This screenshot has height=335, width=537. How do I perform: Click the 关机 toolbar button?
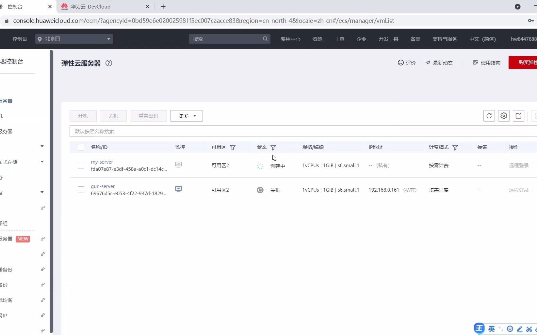tap(113, 116)
